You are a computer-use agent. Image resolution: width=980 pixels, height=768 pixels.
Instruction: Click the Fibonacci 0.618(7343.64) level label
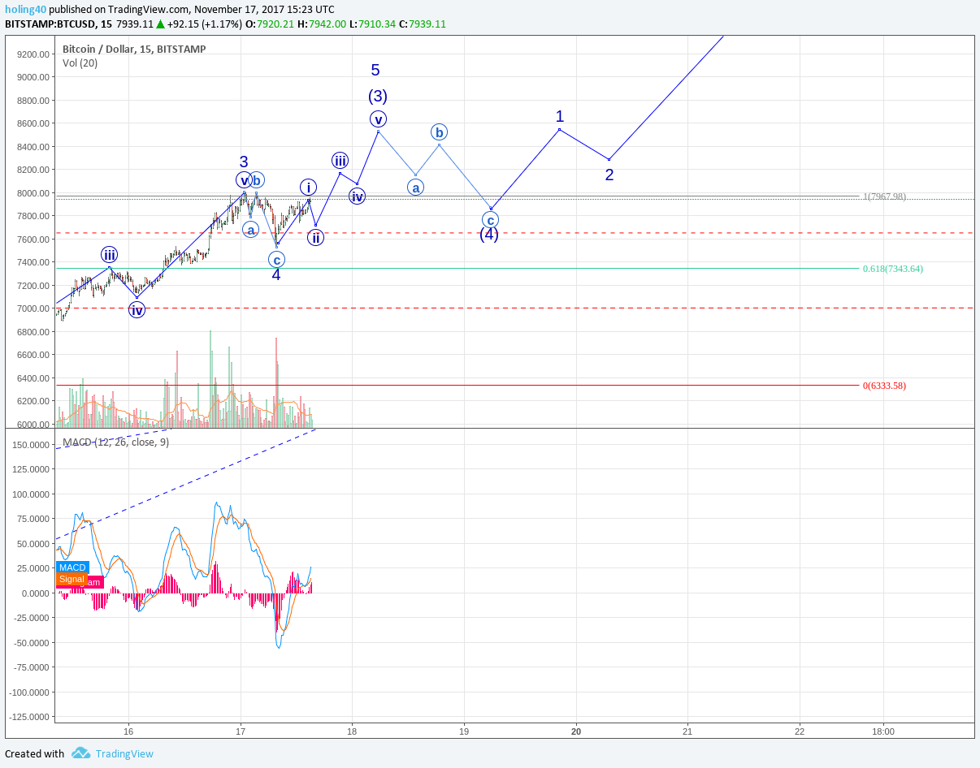893,268
